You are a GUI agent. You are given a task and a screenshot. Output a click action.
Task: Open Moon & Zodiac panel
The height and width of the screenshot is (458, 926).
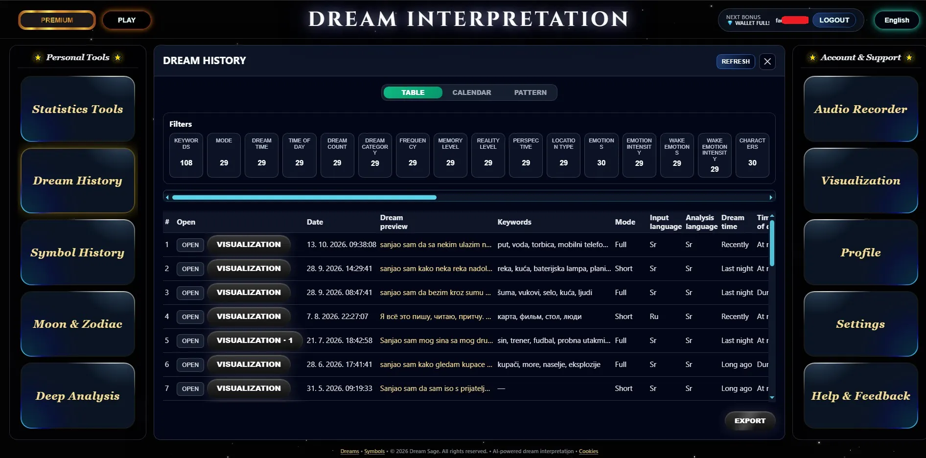point(78,324)
